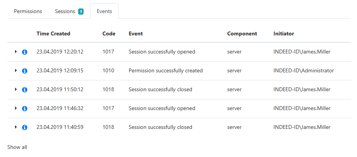Click the Code column header
357x157 pixels.
click(x=109, y=33)
